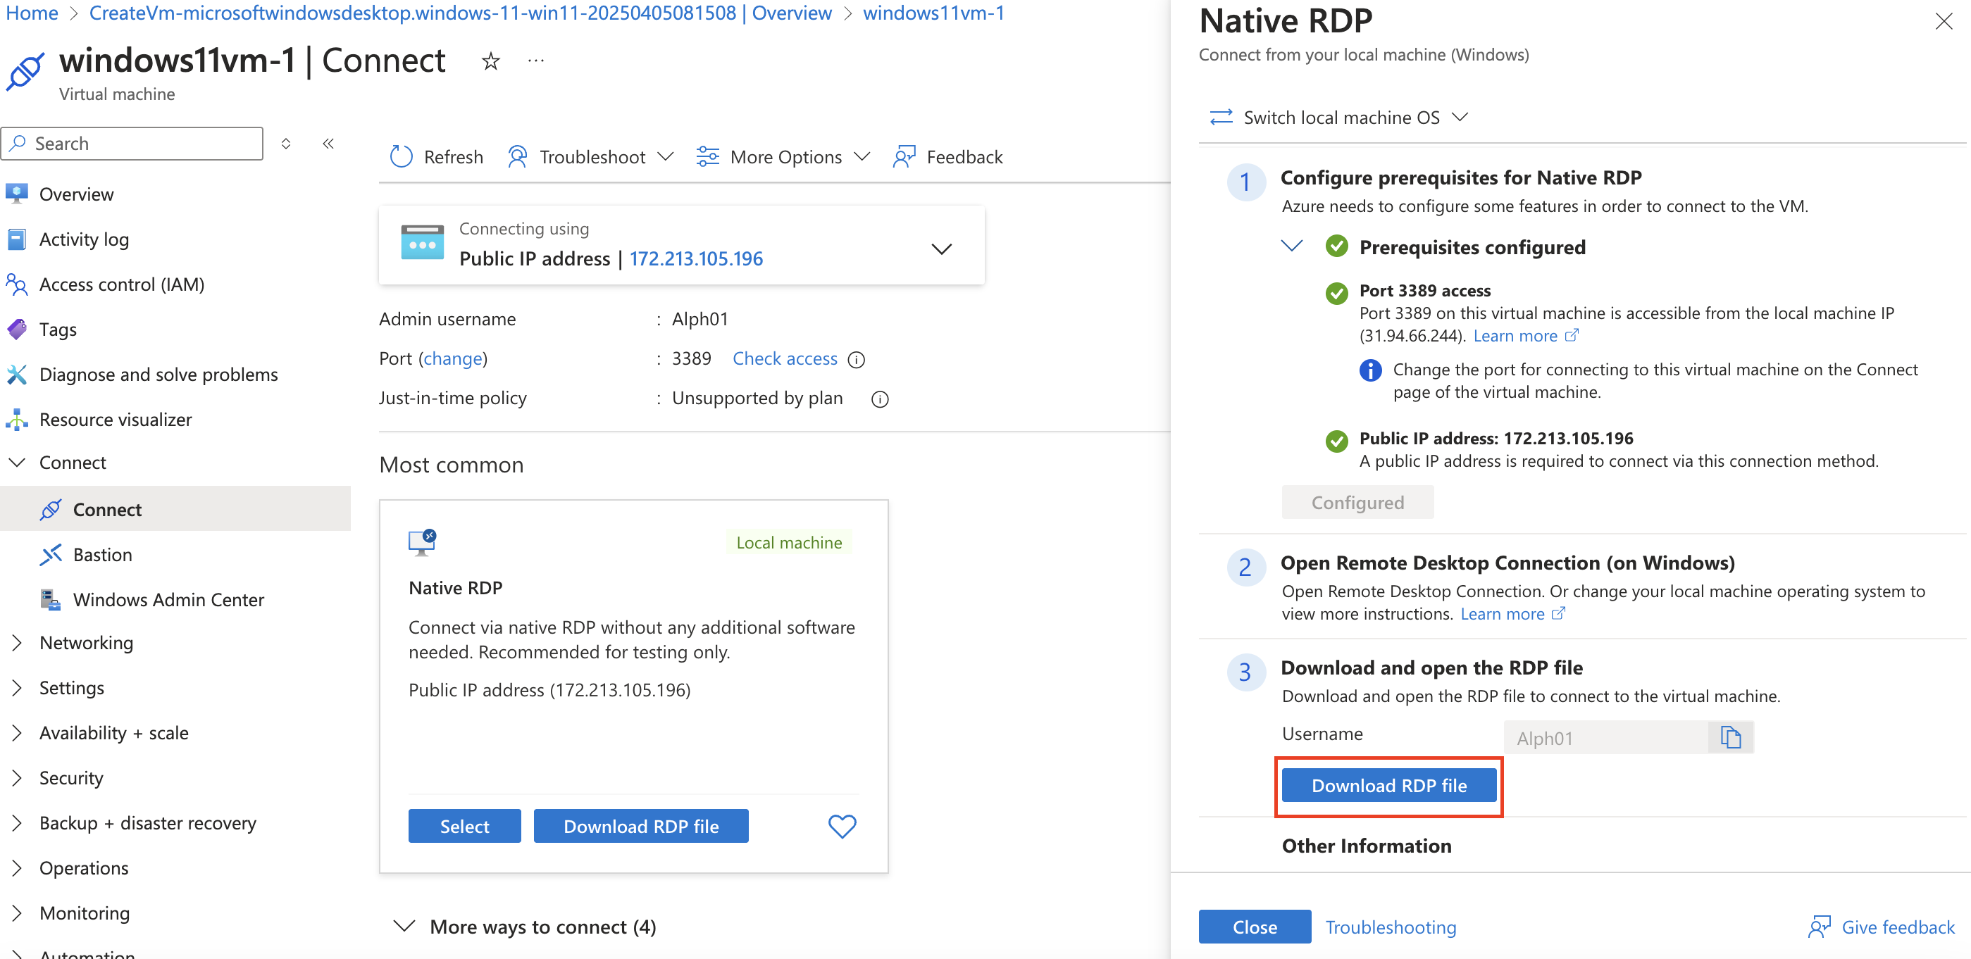Click public IP link 172.213.105.196
This screenshot has height=959, width=1971.
tap(695, 258)
